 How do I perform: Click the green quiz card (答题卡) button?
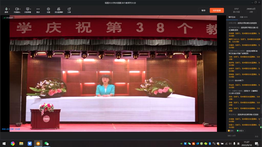[241, 131]
